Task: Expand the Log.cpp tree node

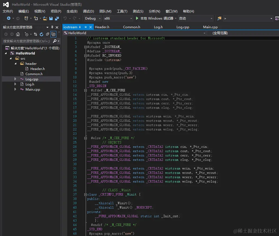Action: tap(15, 79)
